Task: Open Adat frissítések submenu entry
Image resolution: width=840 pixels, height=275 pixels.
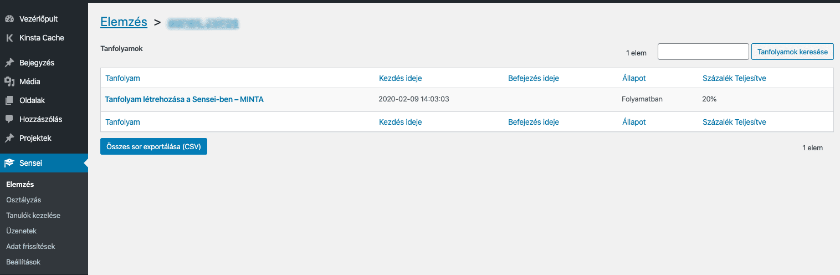Action: tap(30, 246)
